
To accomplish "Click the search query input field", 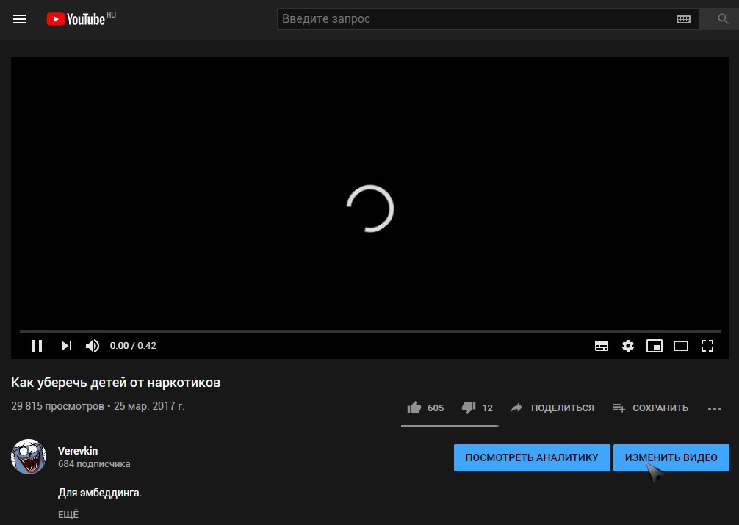I will point(476,19).
